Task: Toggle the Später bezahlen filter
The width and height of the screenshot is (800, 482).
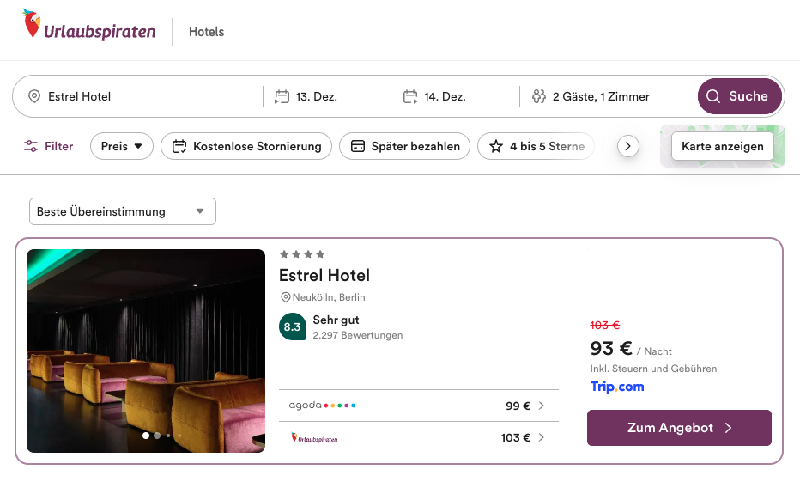Action: 404,146
